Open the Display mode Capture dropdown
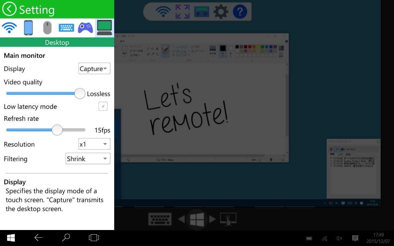Screen dimensions: 394x246 coord(94,69)
